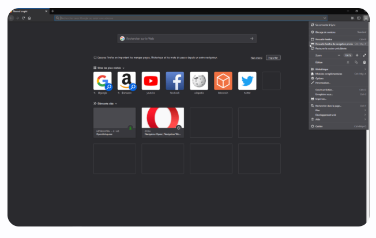This screenshot has height=238, width=376.
Task: Close the Nouvel onglet tab
Action: click(46, 12)
